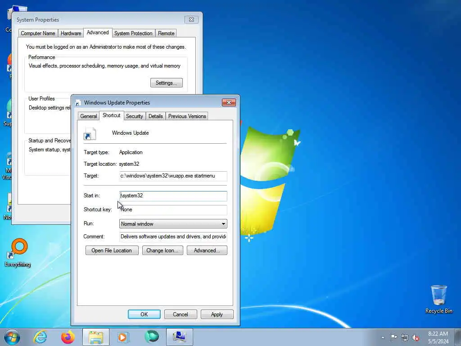Expand the Run Normal window dropdown

173,223
